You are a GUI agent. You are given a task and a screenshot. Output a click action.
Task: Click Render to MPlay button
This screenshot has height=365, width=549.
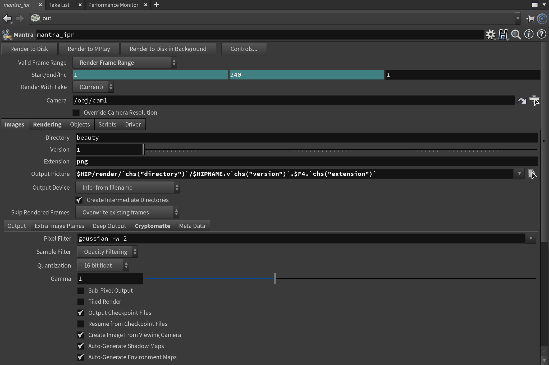coord(89,49)
